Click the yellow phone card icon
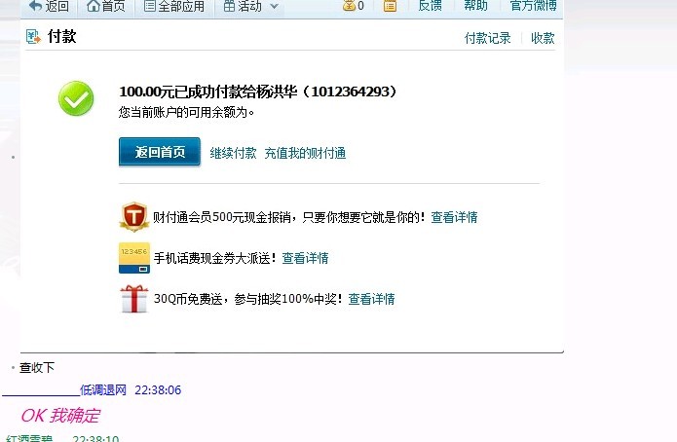Screen dimensions: 677x442 [x=134, y=258]
